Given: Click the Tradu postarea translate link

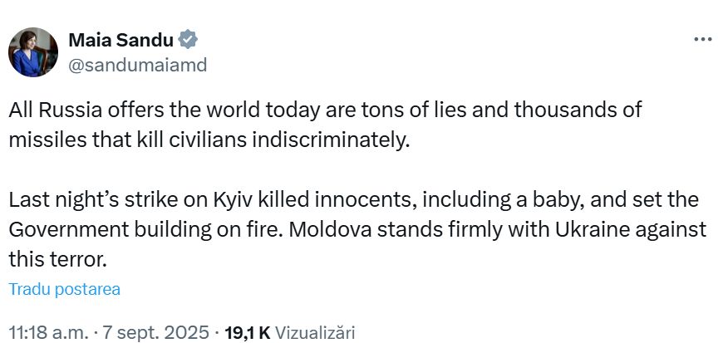Looking at the screenshot, I should pos(65,289).
